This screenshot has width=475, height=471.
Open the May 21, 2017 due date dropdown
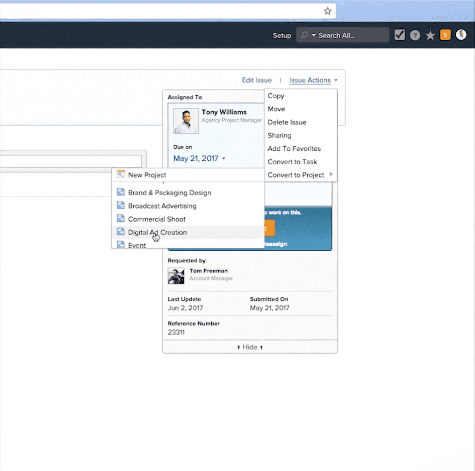(199, 158)
